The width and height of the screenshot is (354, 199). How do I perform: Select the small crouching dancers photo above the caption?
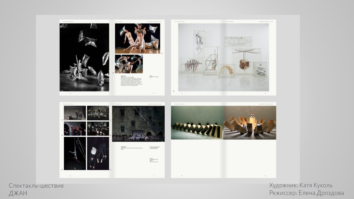pos(129,64)
